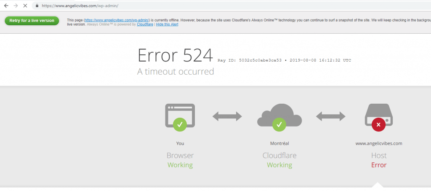Click Retry for a live version button

coord(32,21)
